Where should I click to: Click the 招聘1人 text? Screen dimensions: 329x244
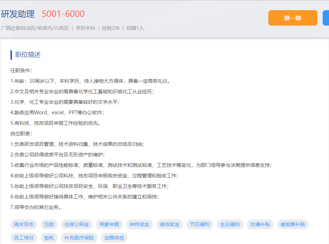pyautogui.click(x=135, y=28)
